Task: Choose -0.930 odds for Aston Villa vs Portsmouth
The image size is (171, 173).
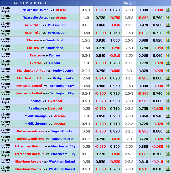Action: pos(115,25)
